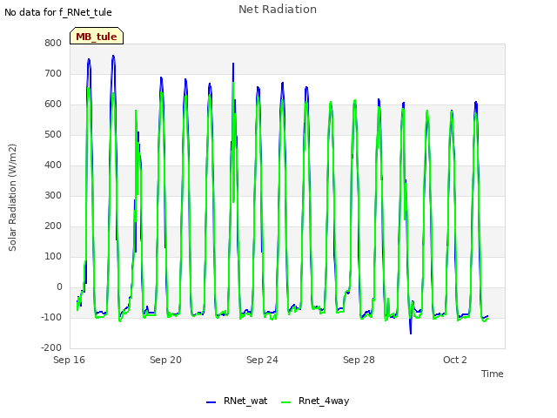Click the 0 y-axis tick label
This screenshot has height=418, width=557.
click(59, 287)
